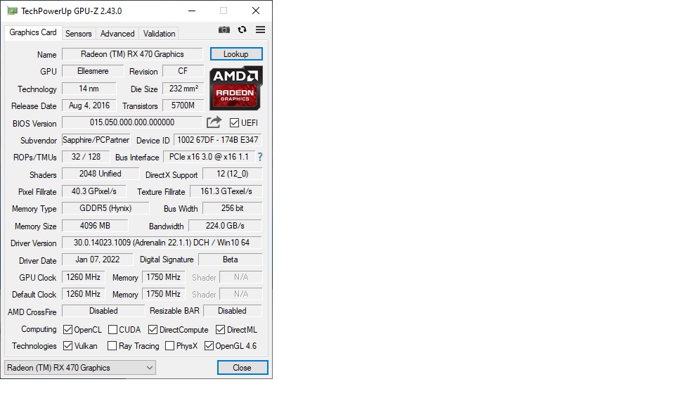Screen dimensions: 679x403
Task: Click the screenshot camera icon
Action: click(224, 30)
